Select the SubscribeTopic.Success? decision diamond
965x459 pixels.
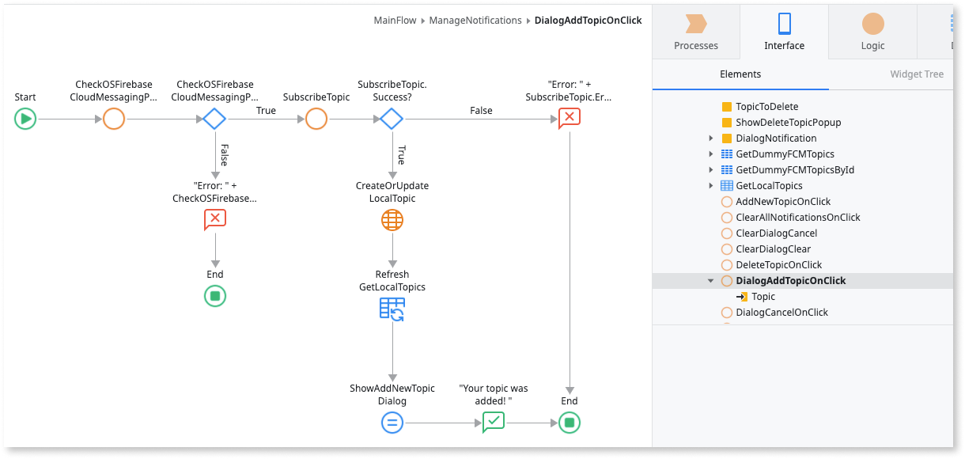392,119
